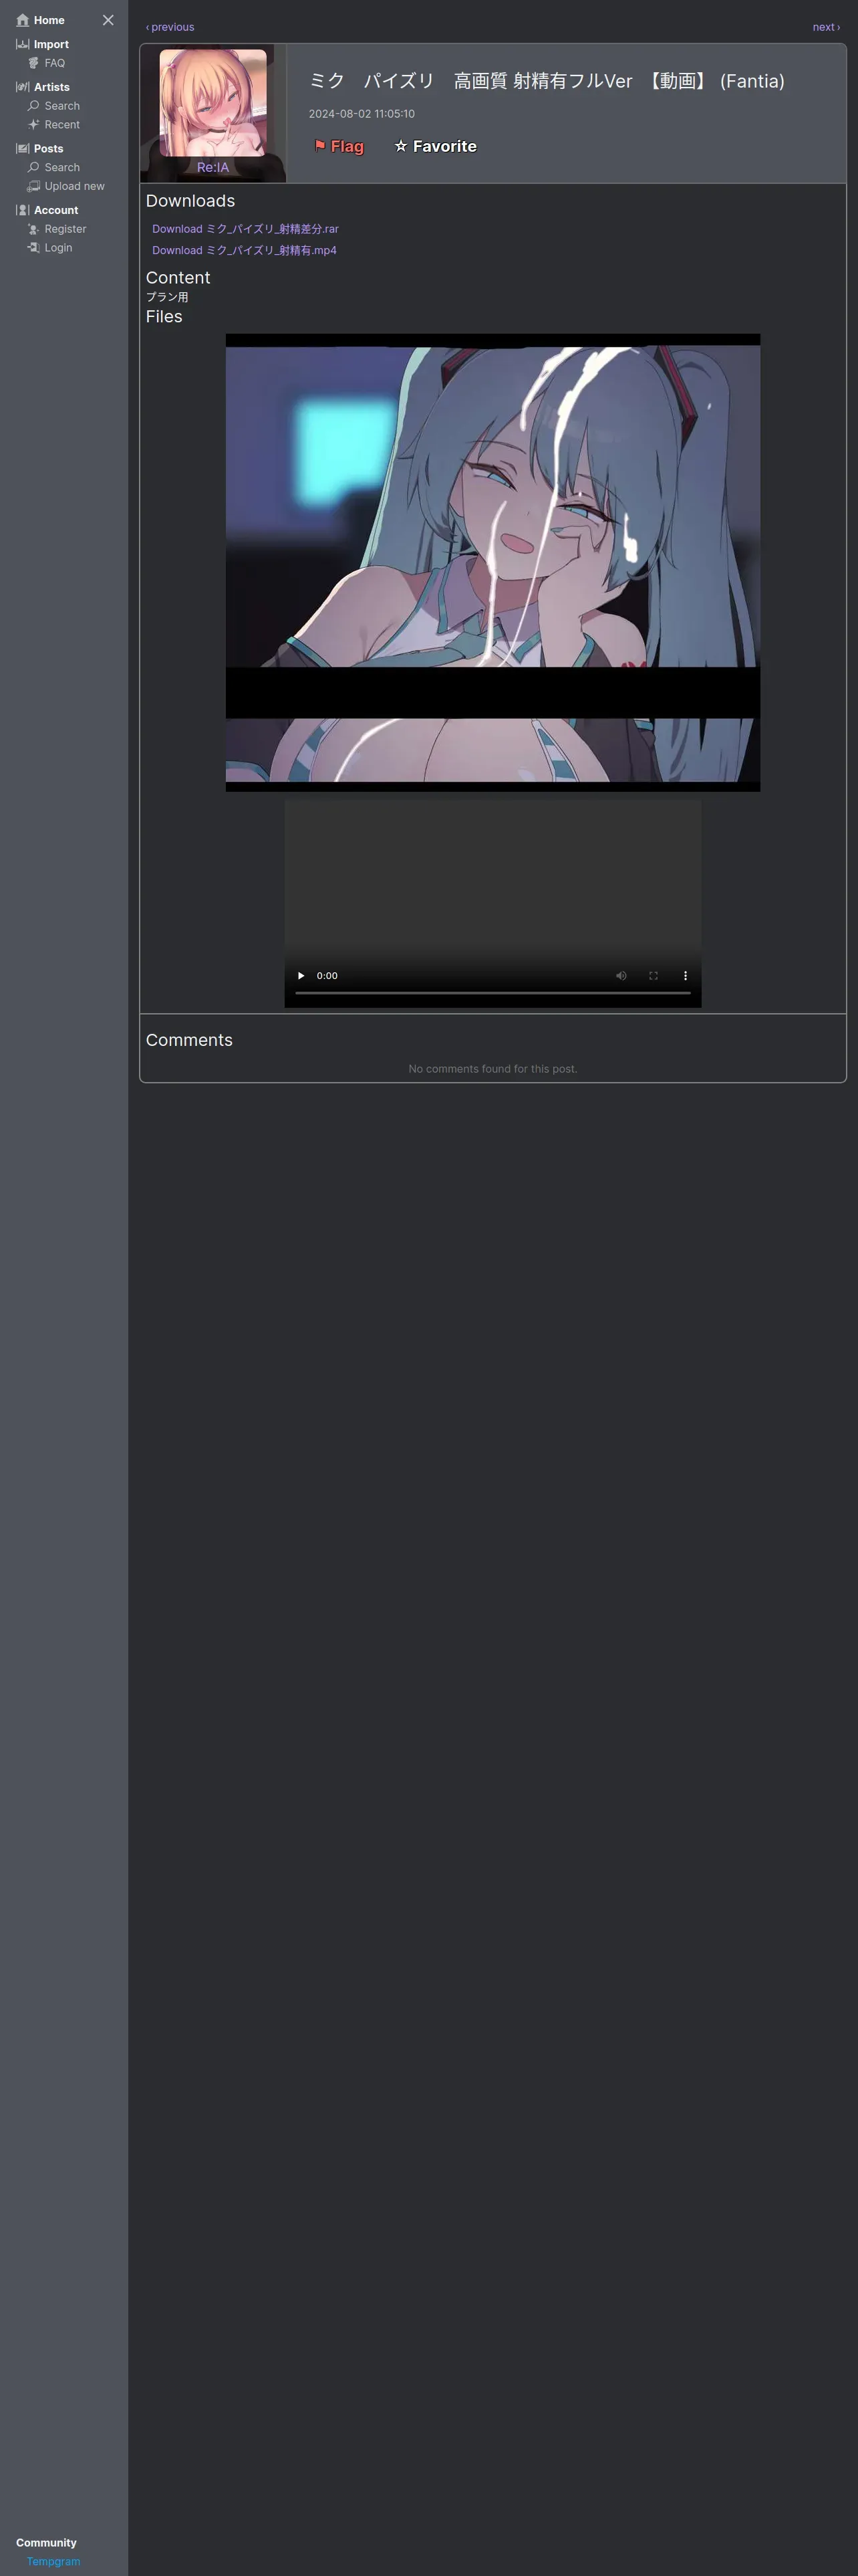This screenshot has height=2576, width=858.
Task: Click the artist avatar thumbnail
Action: pyautogui.click(x=212, y=103)
